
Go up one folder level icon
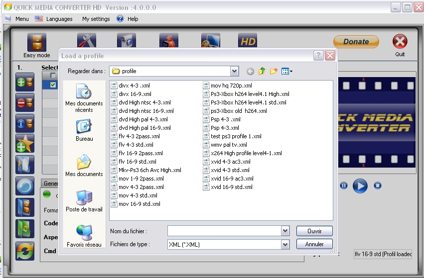point(262,71)
